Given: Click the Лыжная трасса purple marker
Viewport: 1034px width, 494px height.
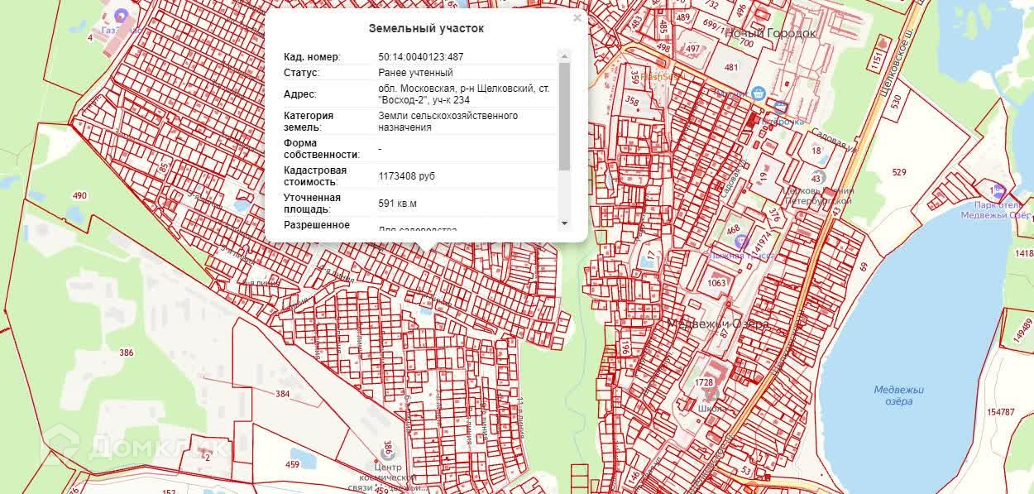Looking at the screenshot, I should 741,241.
